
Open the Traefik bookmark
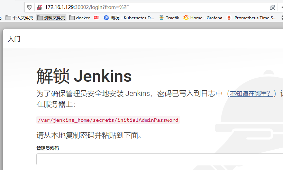click(173, 18)
